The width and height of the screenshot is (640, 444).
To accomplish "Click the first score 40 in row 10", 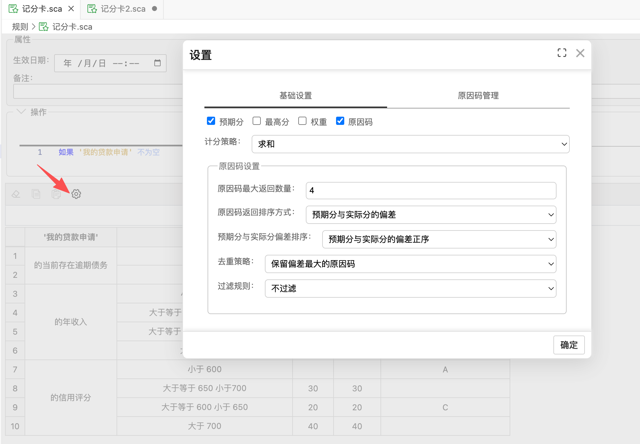I will [x=313, y=426].
